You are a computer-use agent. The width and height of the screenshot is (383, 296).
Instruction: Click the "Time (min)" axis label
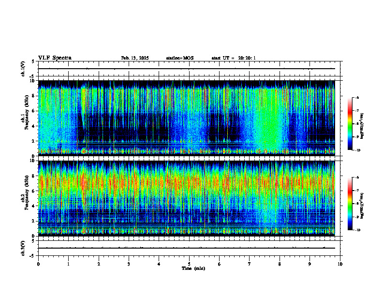click(x=193, y=268)
